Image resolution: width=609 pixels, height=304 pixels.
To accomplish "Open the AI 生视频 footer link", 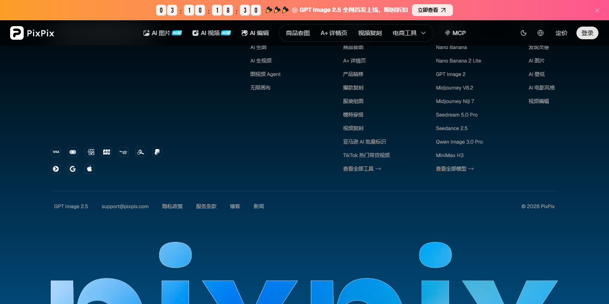I will [x=261, y=61].
